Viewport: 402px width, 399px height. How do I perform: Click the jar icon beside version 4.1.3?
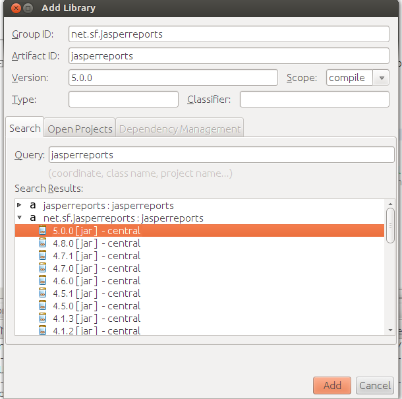tap(43, 318)
